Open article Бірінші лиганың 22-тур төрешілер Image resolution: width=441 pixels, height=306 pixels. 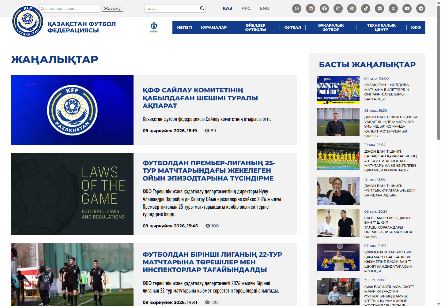(213, 262)
